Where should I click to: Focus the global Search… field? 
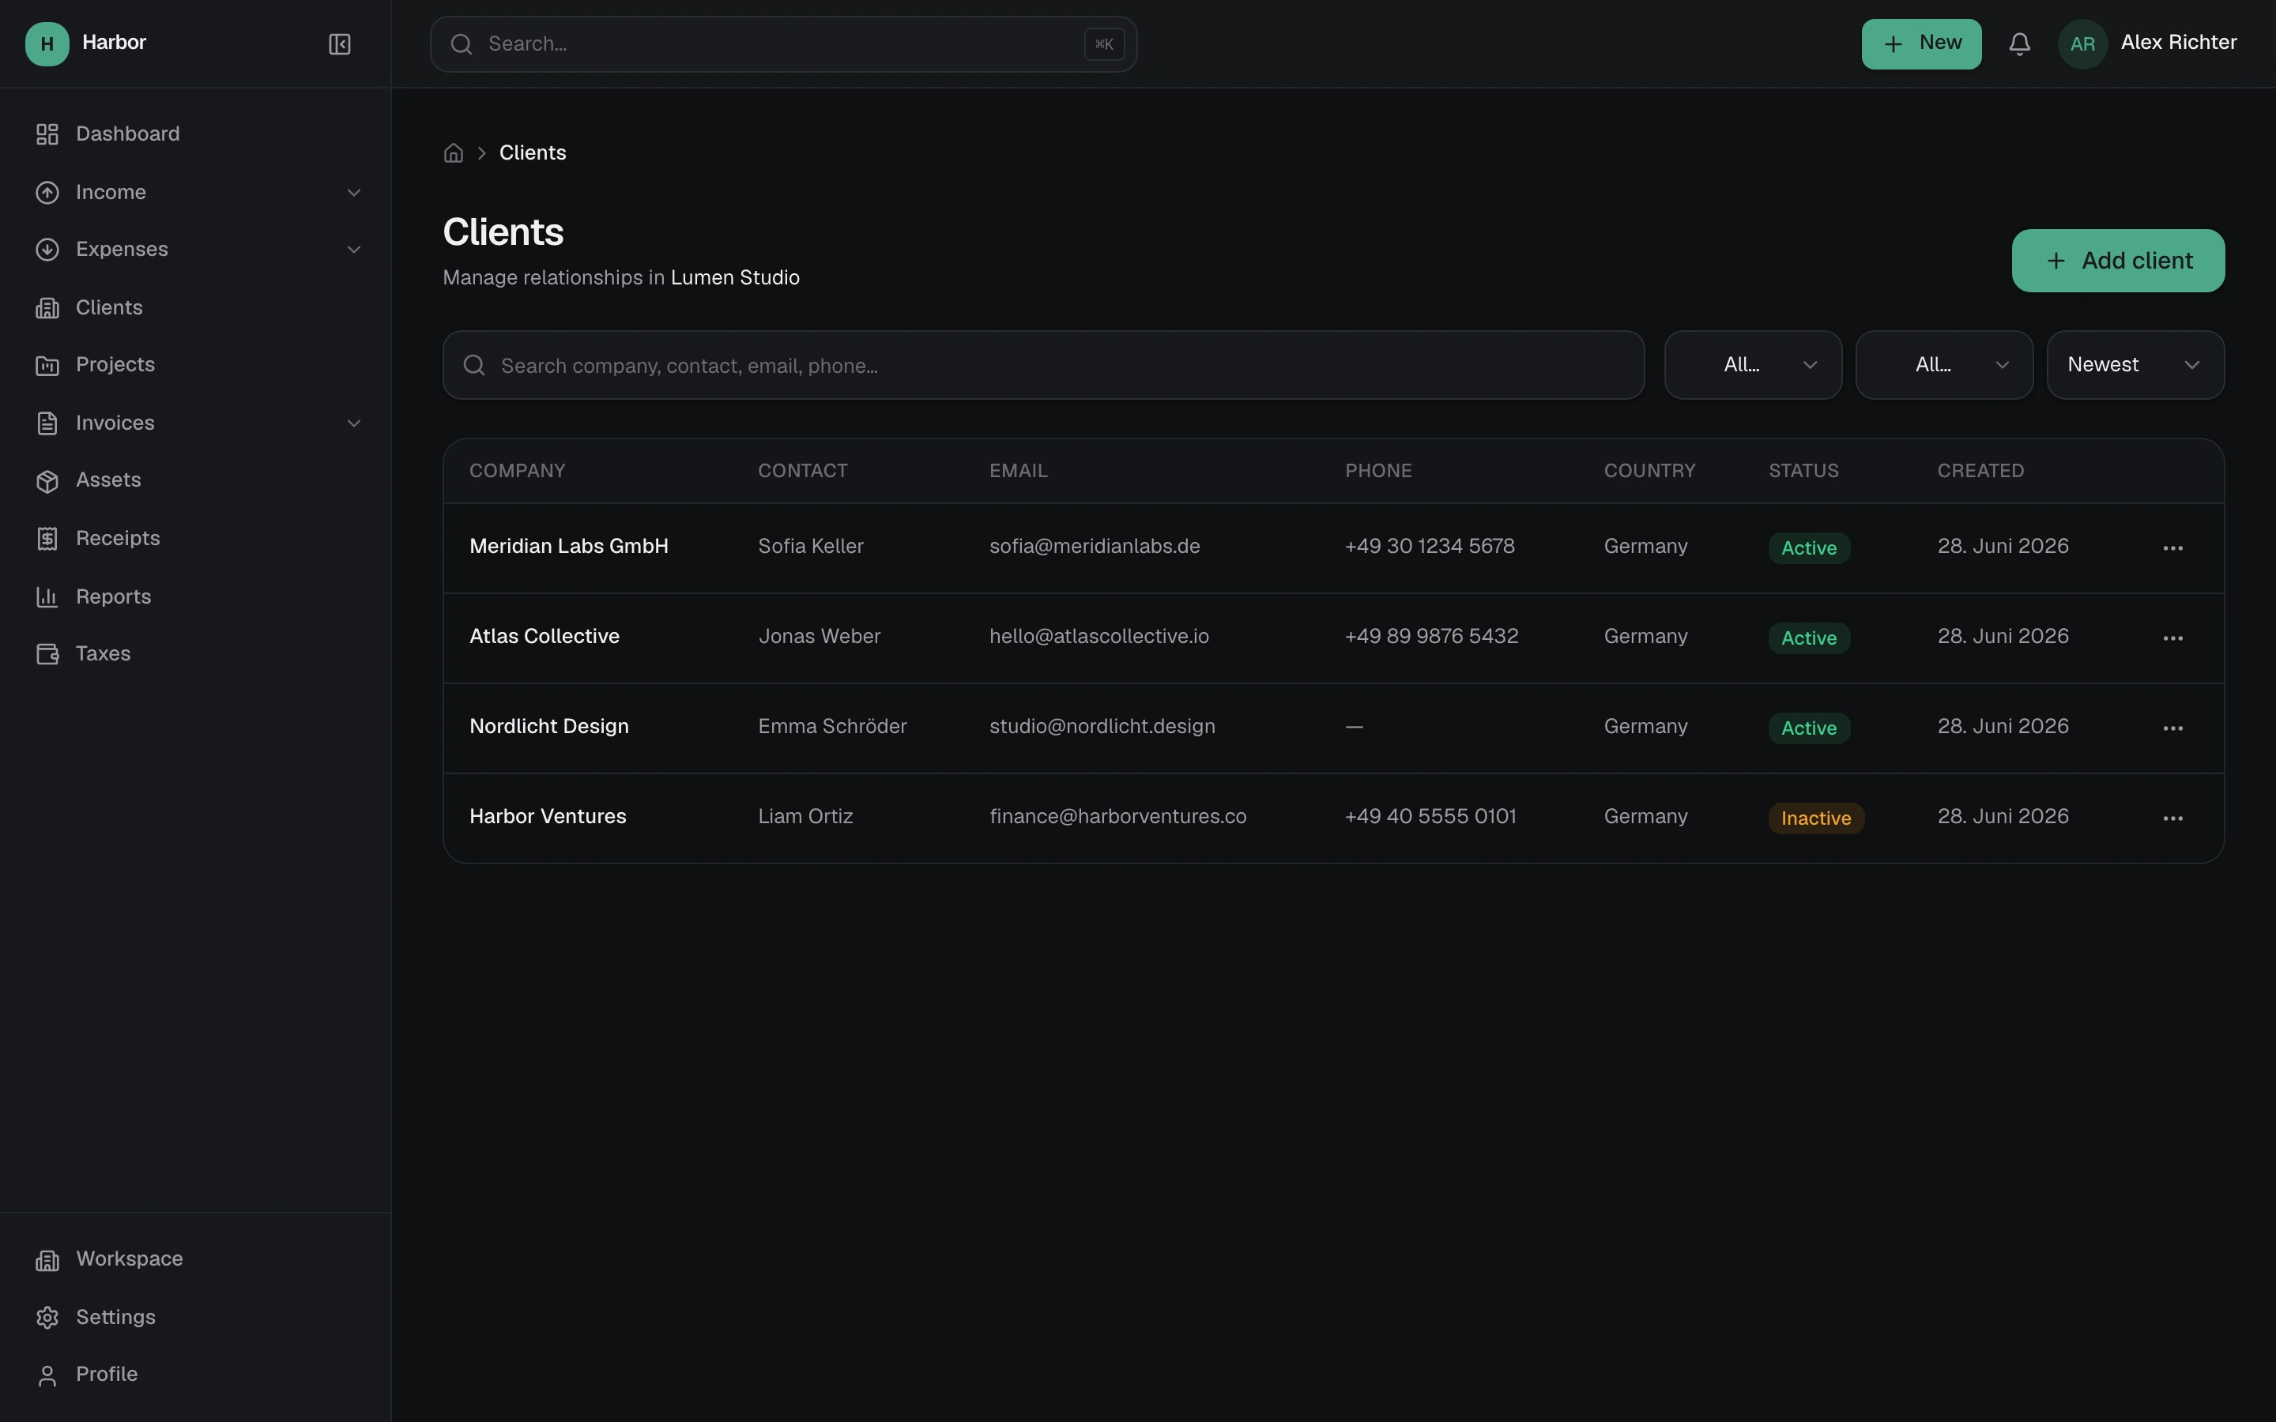coord(783,44)
